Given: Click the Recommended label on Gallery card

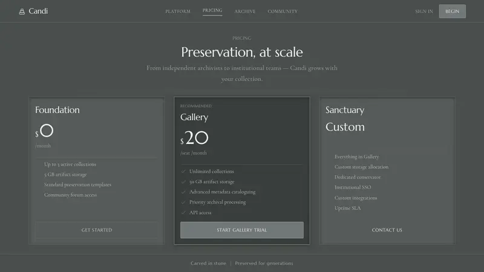Looking at the screenshot, I should pos(195,106).
